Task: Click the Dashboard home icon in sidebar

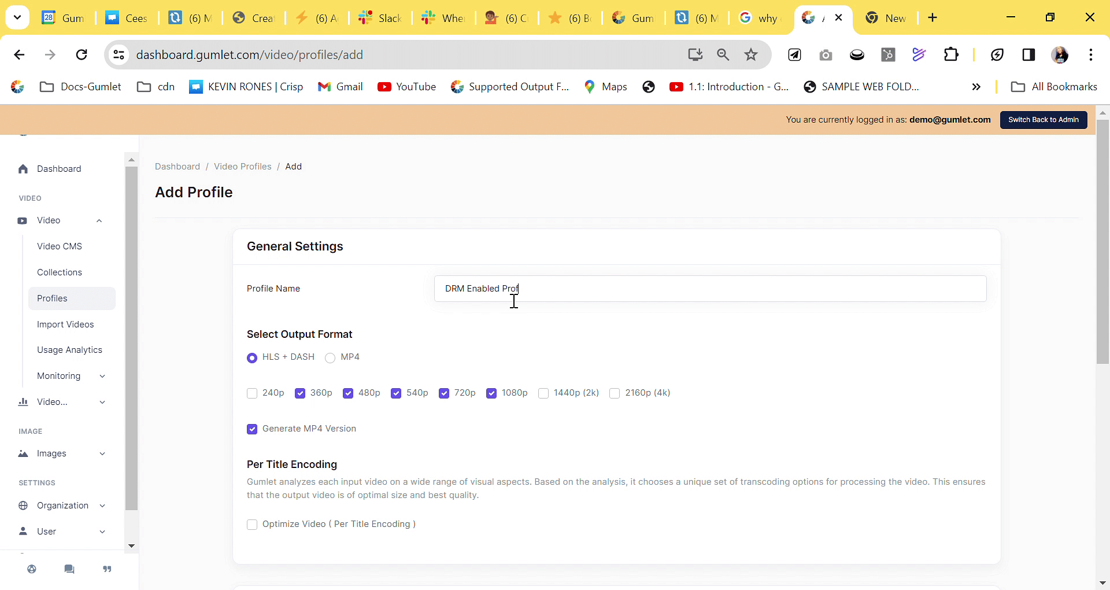Action: coord(23,169)
